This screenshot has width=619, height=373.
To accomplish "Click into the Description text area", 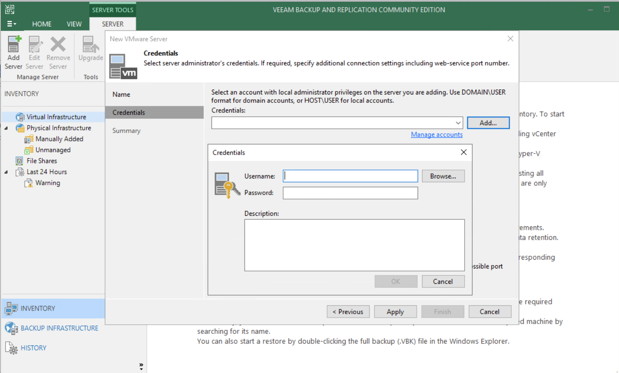I will pos(354,245).
